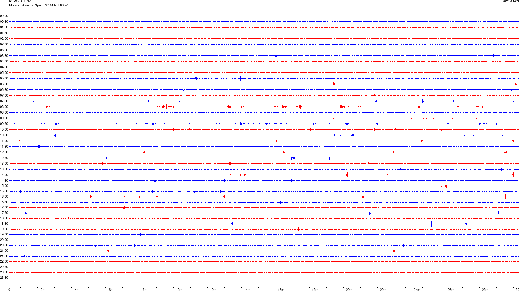Select the 06:30 row time label
Image resolution: width=519 pixels, height=292 pixels.
pyautogui.click(x=4, y=90)
